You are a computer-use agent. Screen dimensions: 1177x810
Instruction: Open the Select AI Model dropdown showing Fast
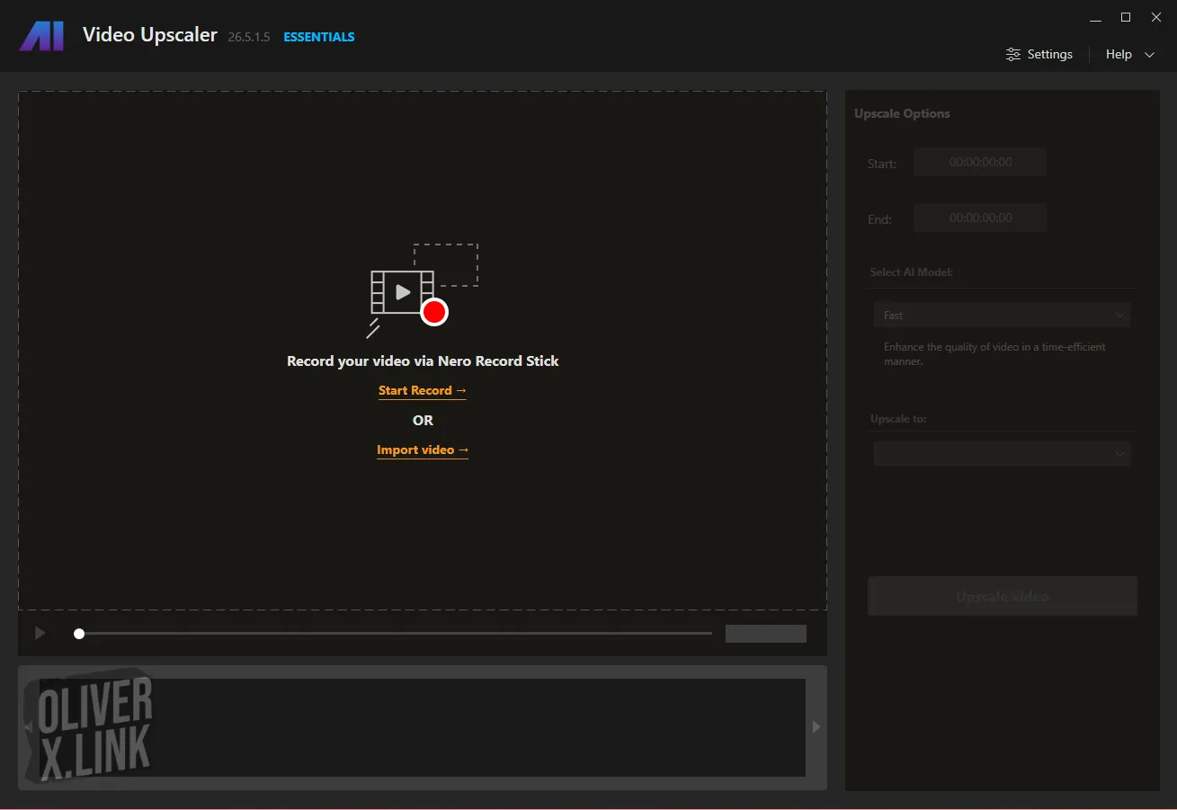coord(1002,316)
